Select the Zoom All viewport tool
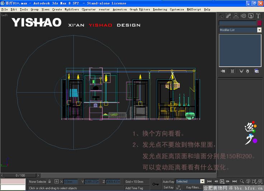 click(248, 181)
